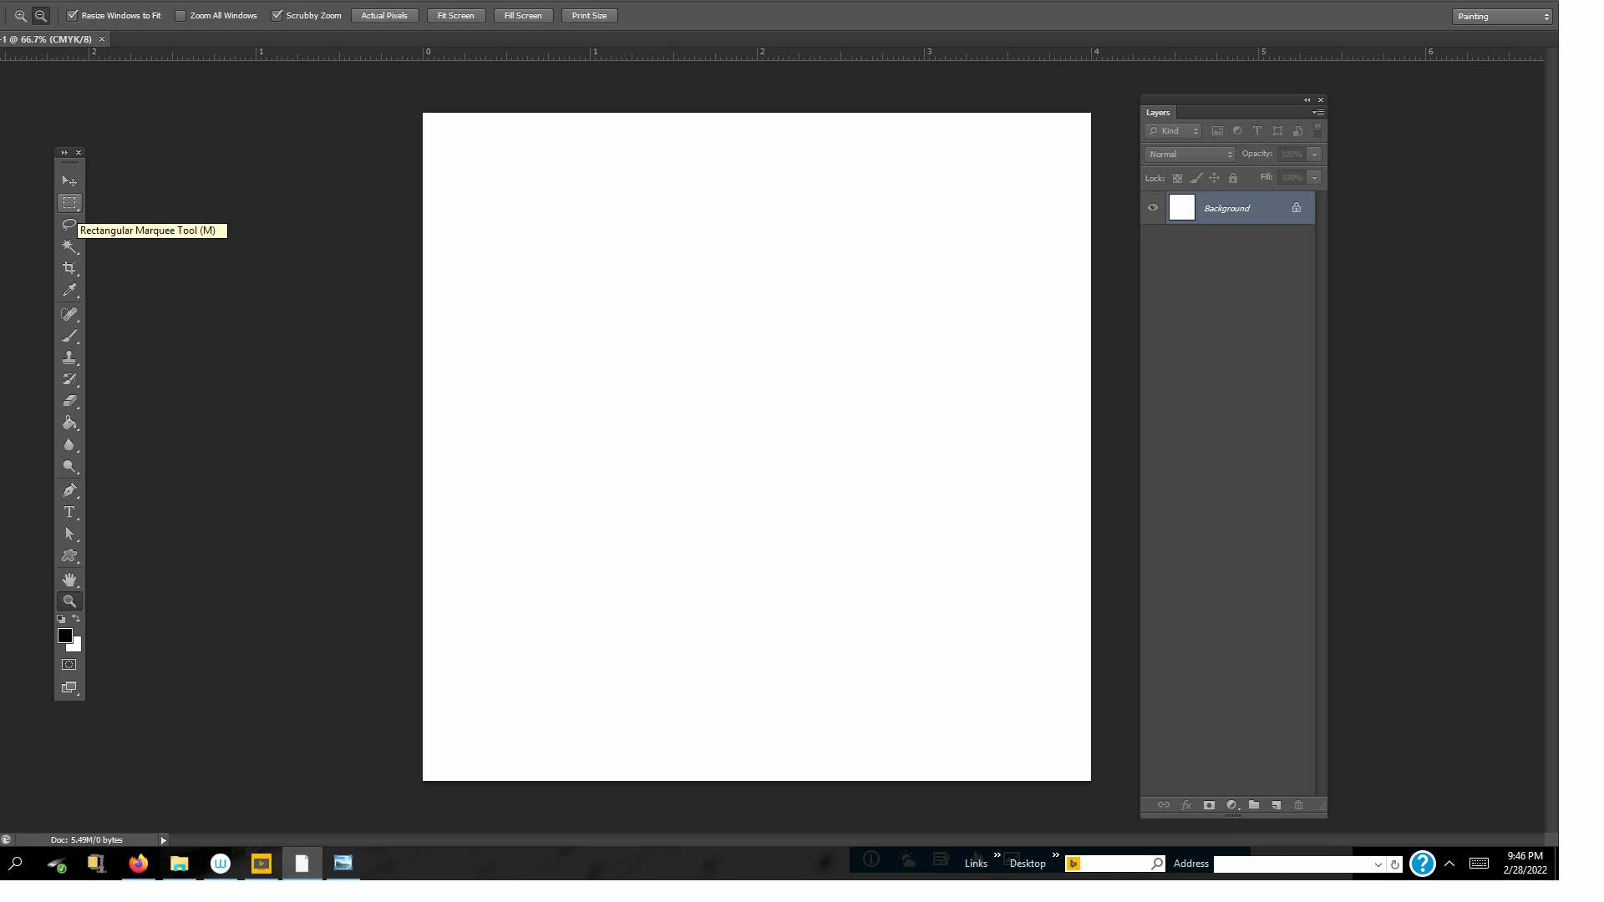Uncheck Resize Windows to Fit
Screen dimensions: 1604x902
[73, 16]
